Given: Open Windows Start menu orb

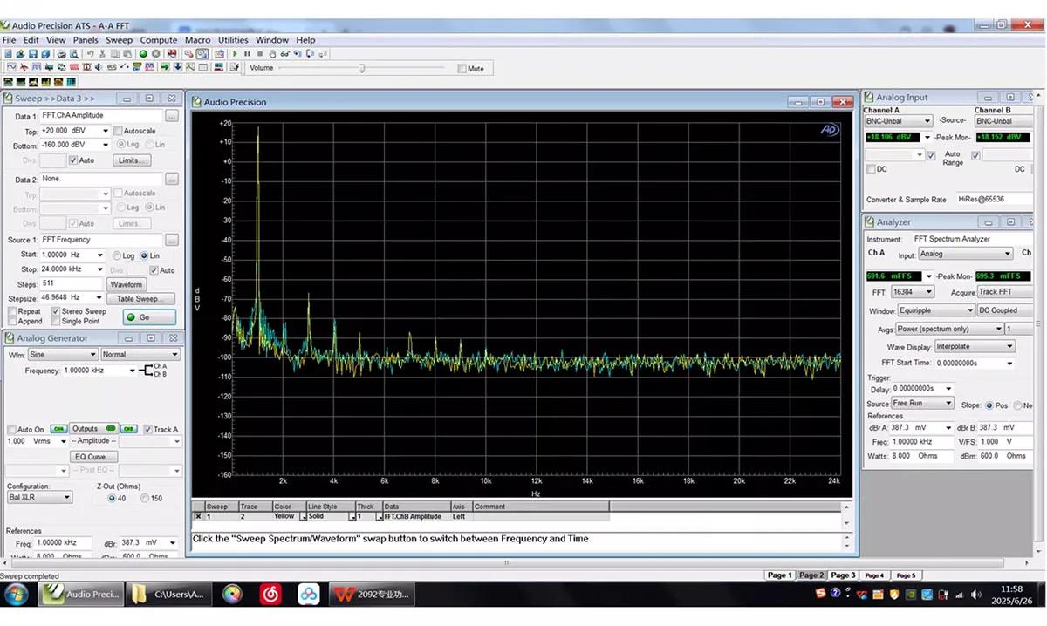Looking at the screenshot, I should point(17,595).
